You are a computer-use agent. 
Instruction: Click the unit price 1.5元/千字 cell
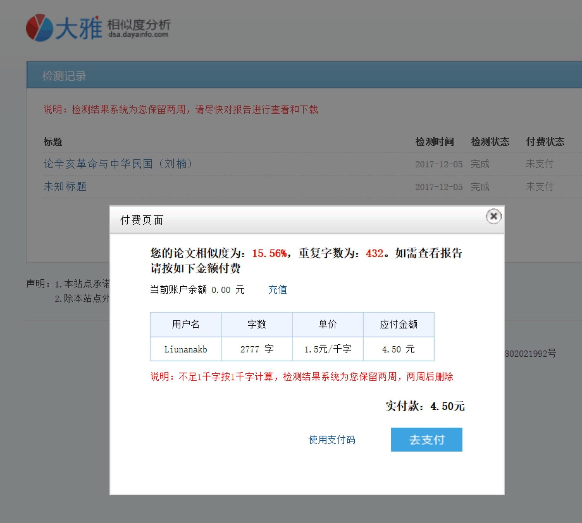click(328, 349)
